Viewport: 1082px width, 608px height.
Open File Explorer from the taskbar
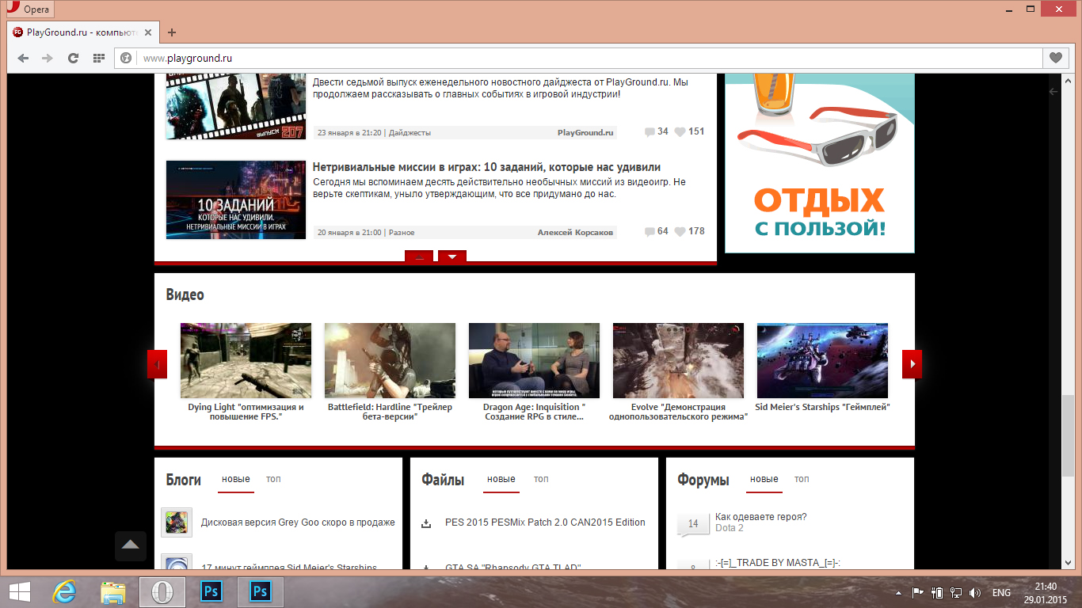[113, 592]
